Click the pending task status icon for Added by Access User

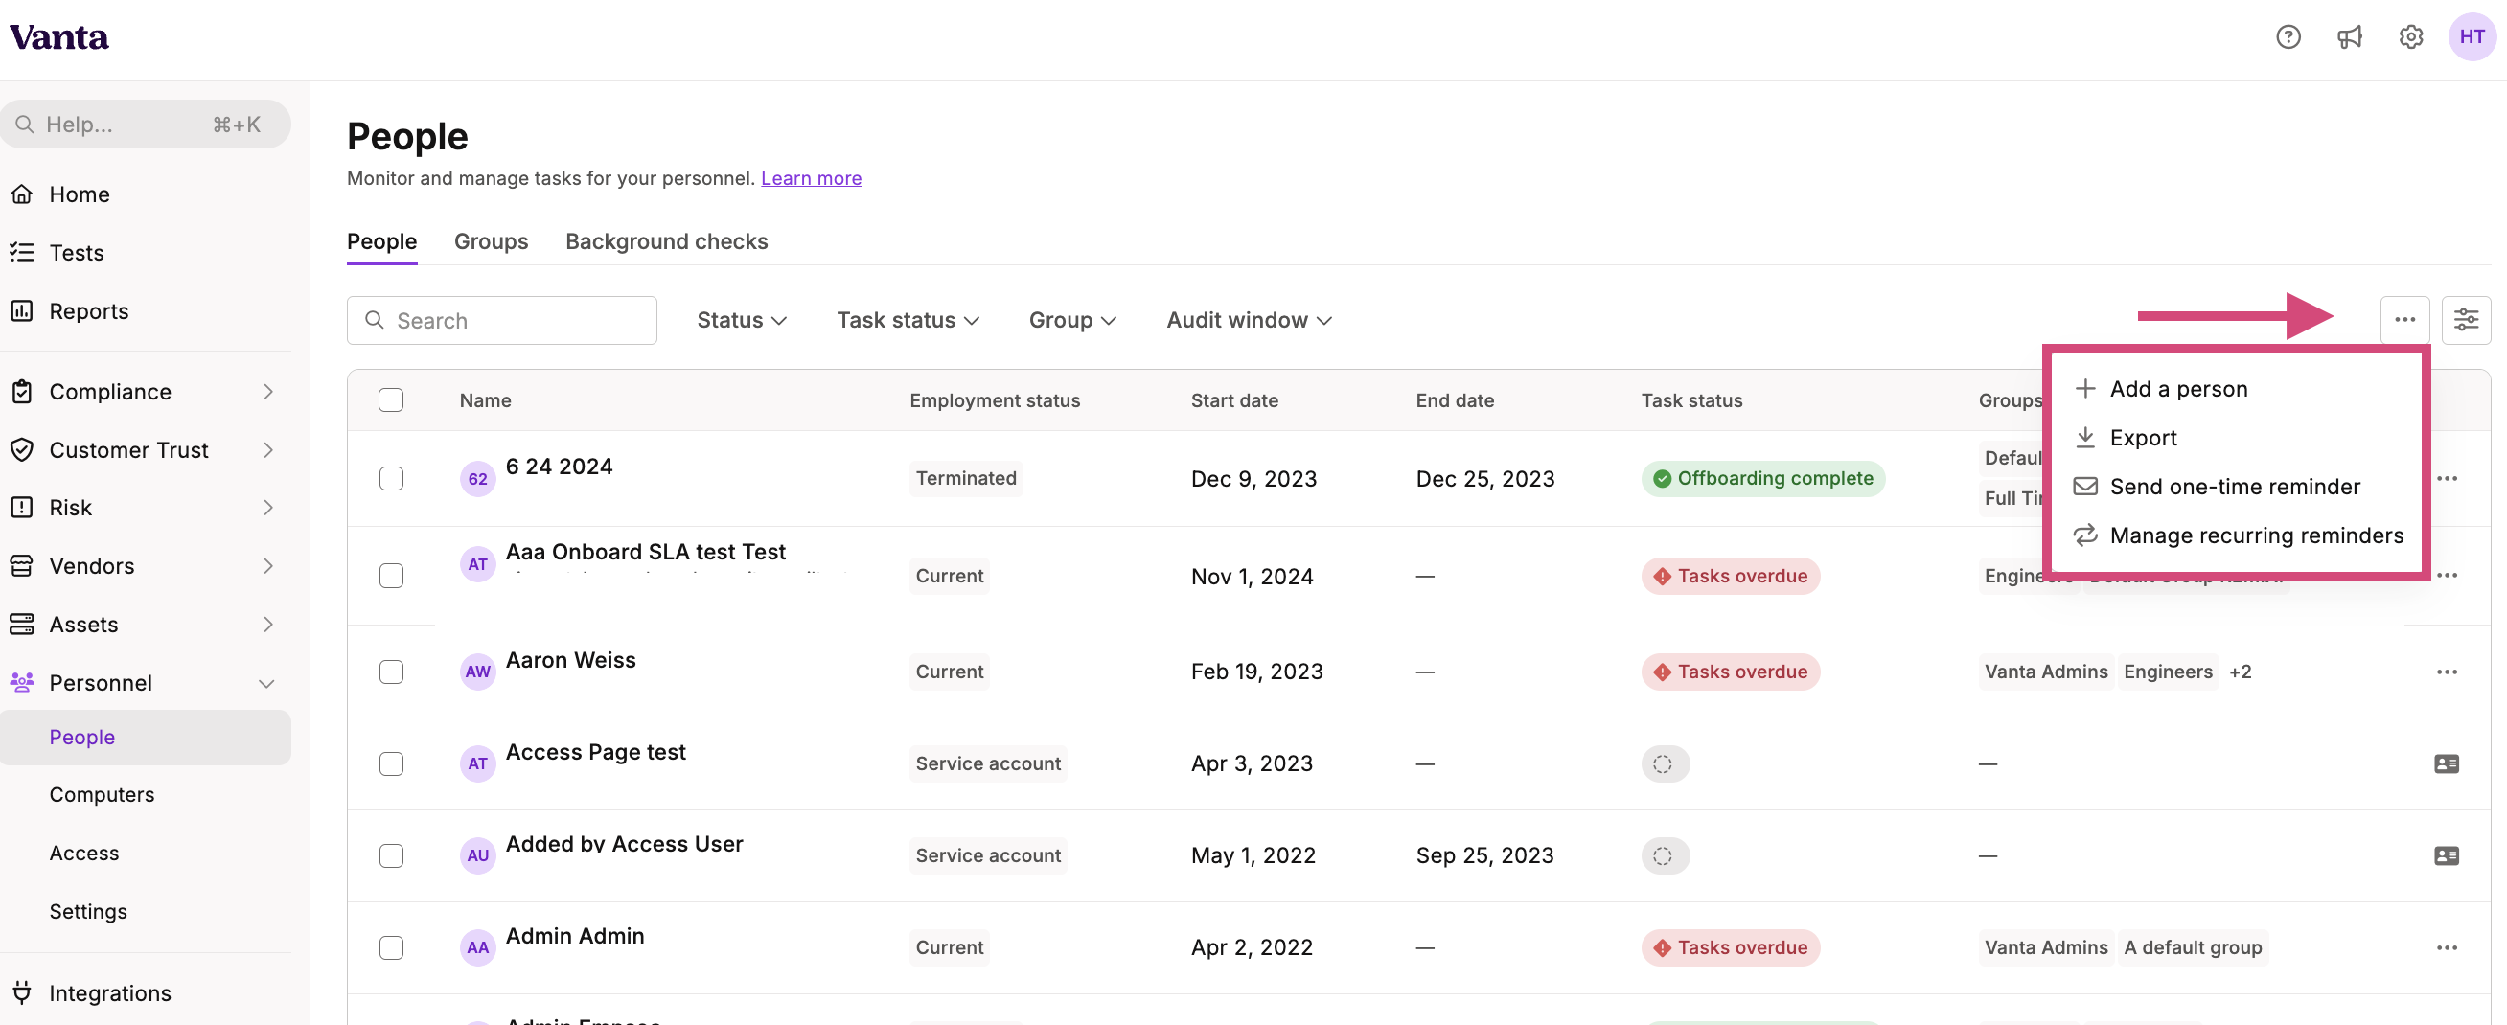click(1665, 855)
